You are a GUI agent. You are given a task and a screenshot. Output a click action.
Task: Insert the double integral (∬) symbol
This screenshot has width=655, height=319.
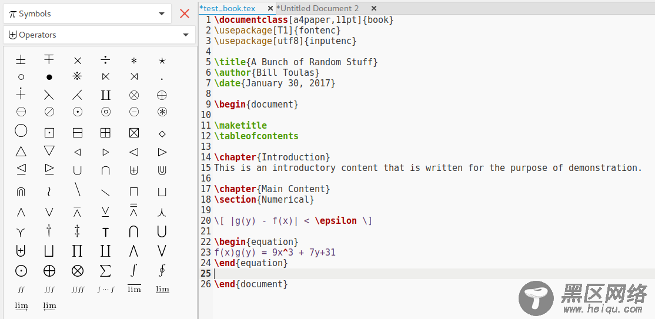(x=21, y=290)
